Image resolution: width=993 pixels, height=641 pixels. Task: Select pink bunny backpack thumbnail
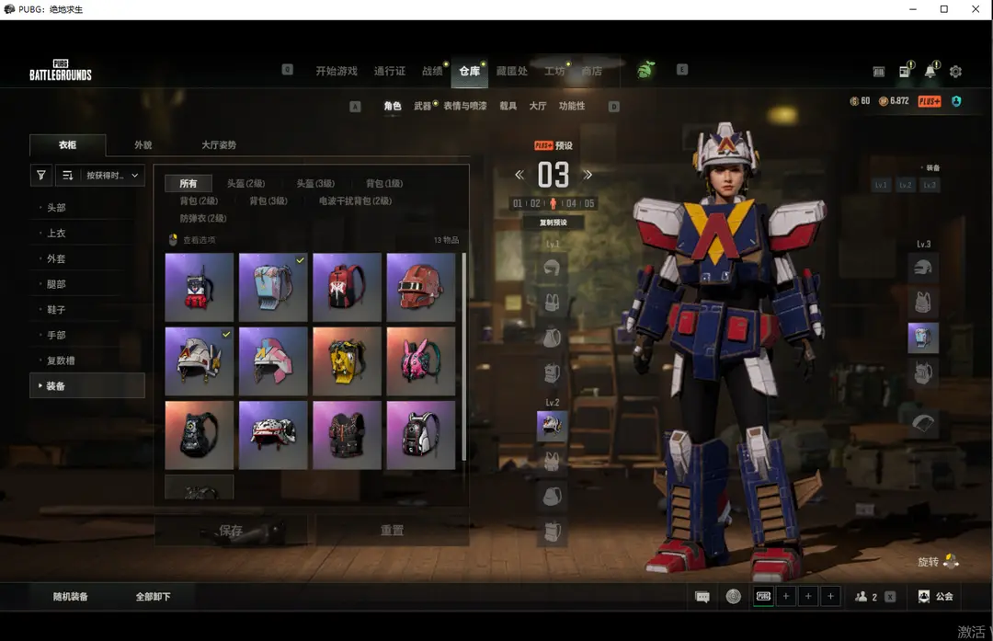[420, 361]
